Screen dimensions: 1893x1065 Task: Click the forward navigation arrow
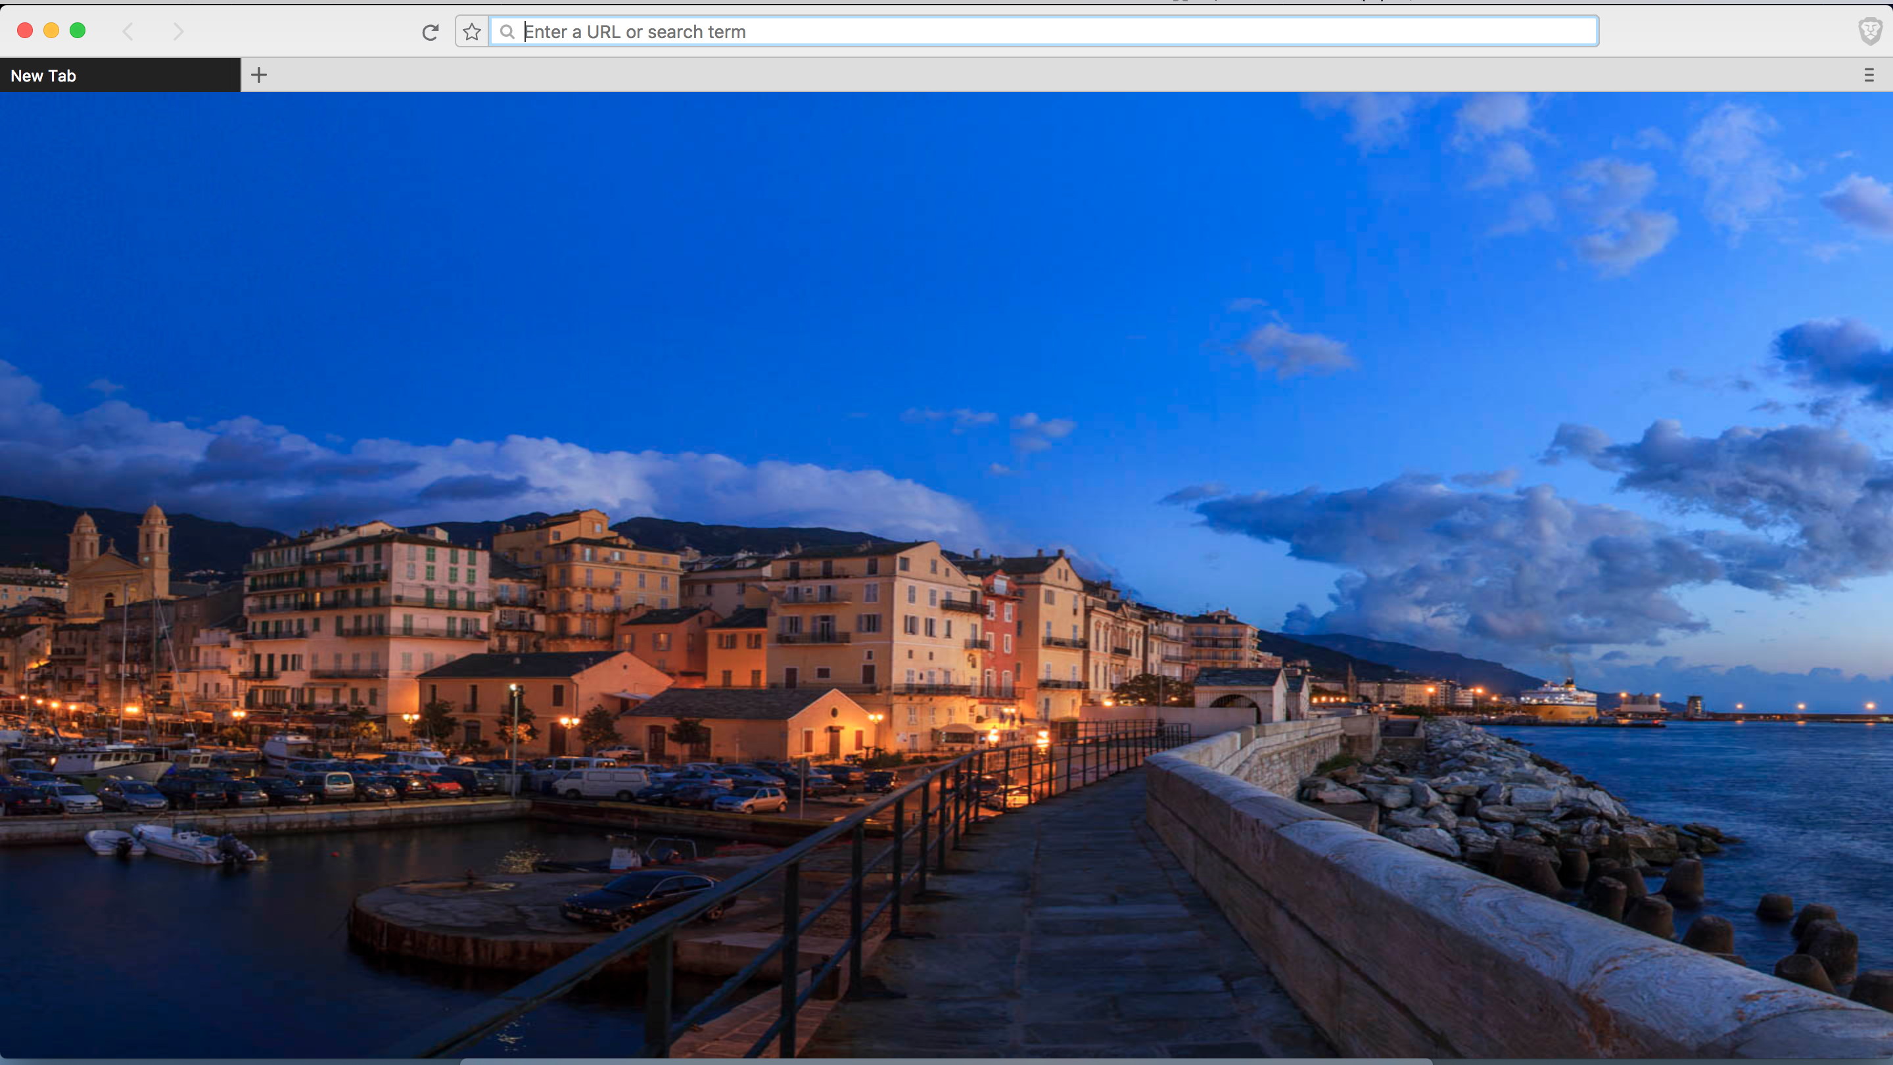point(178,31)
